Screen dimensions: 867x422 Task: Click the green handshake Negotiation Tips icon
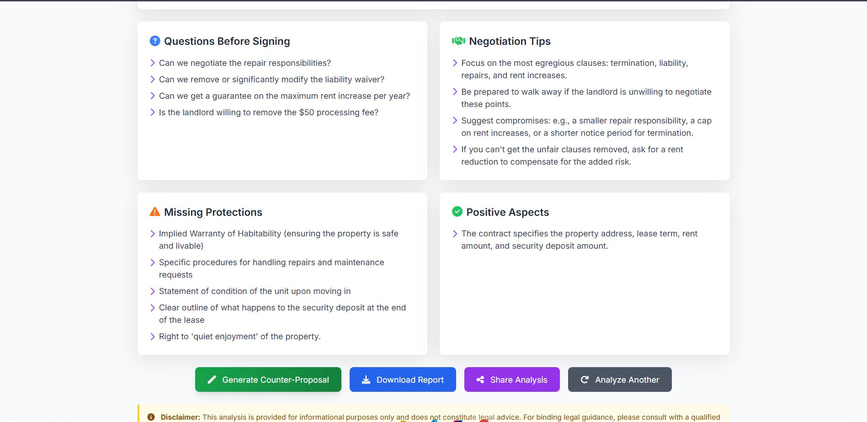(x=458, y=41)
